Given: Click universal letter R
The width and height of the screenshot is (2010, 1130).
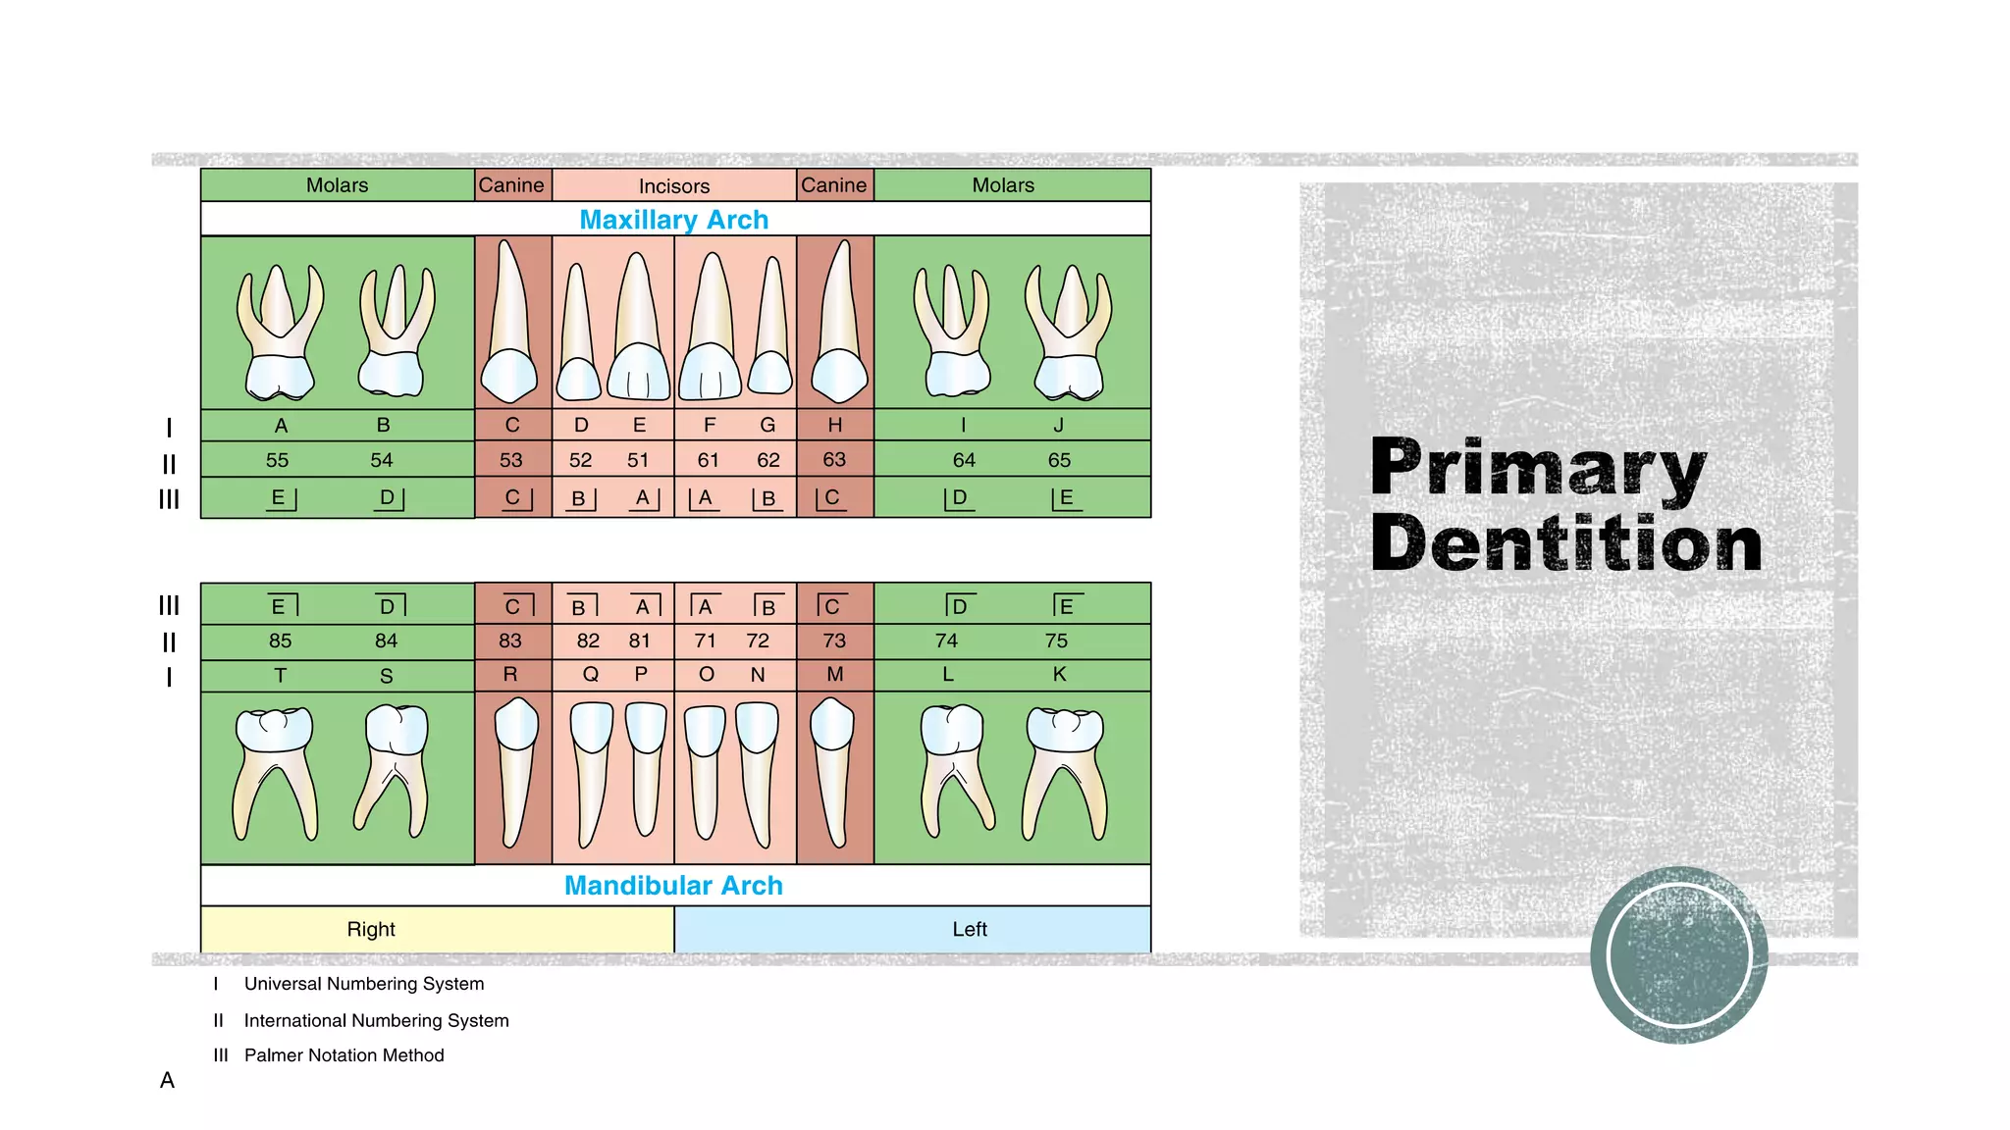Looking at the screenshot, I should (510, 674).
